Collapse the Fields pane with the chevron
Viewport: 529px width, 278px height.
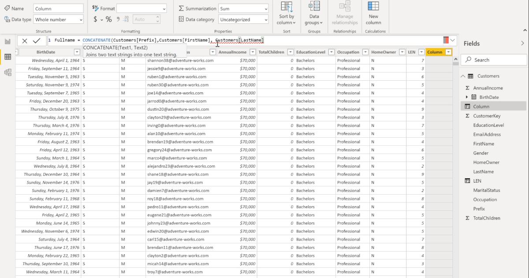pos(523,43)
